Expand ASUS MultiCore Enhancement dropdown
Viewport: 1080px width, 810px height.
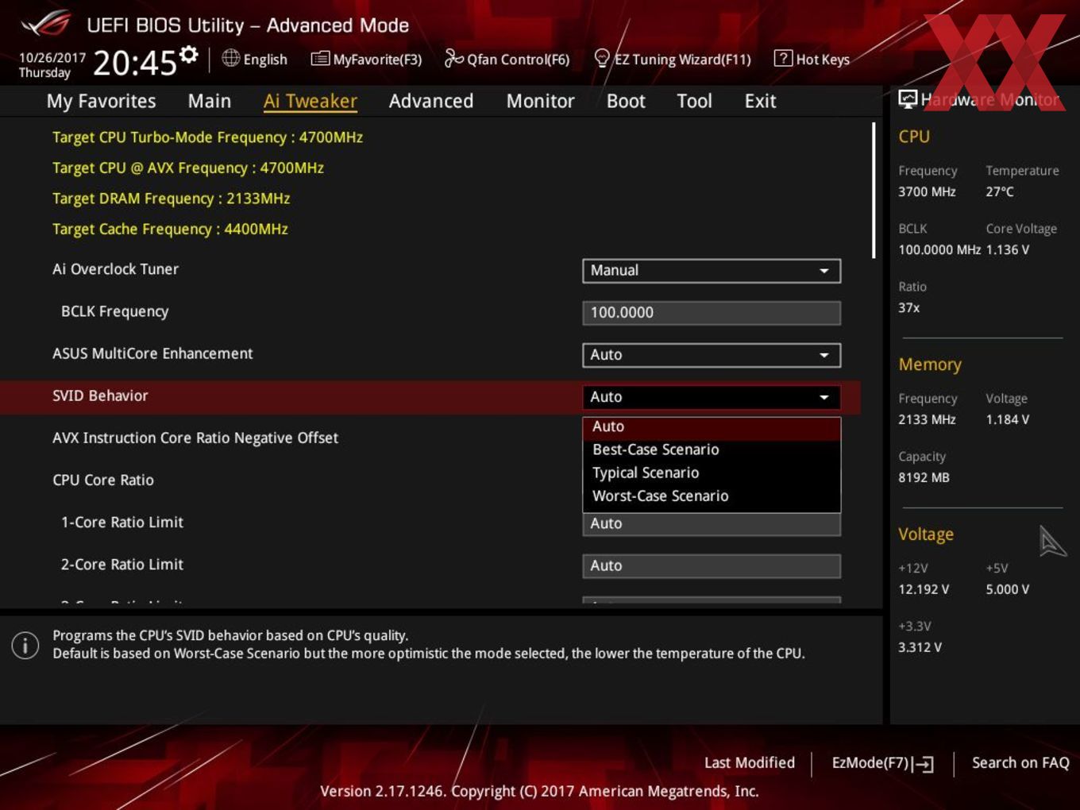click(712, 355)
